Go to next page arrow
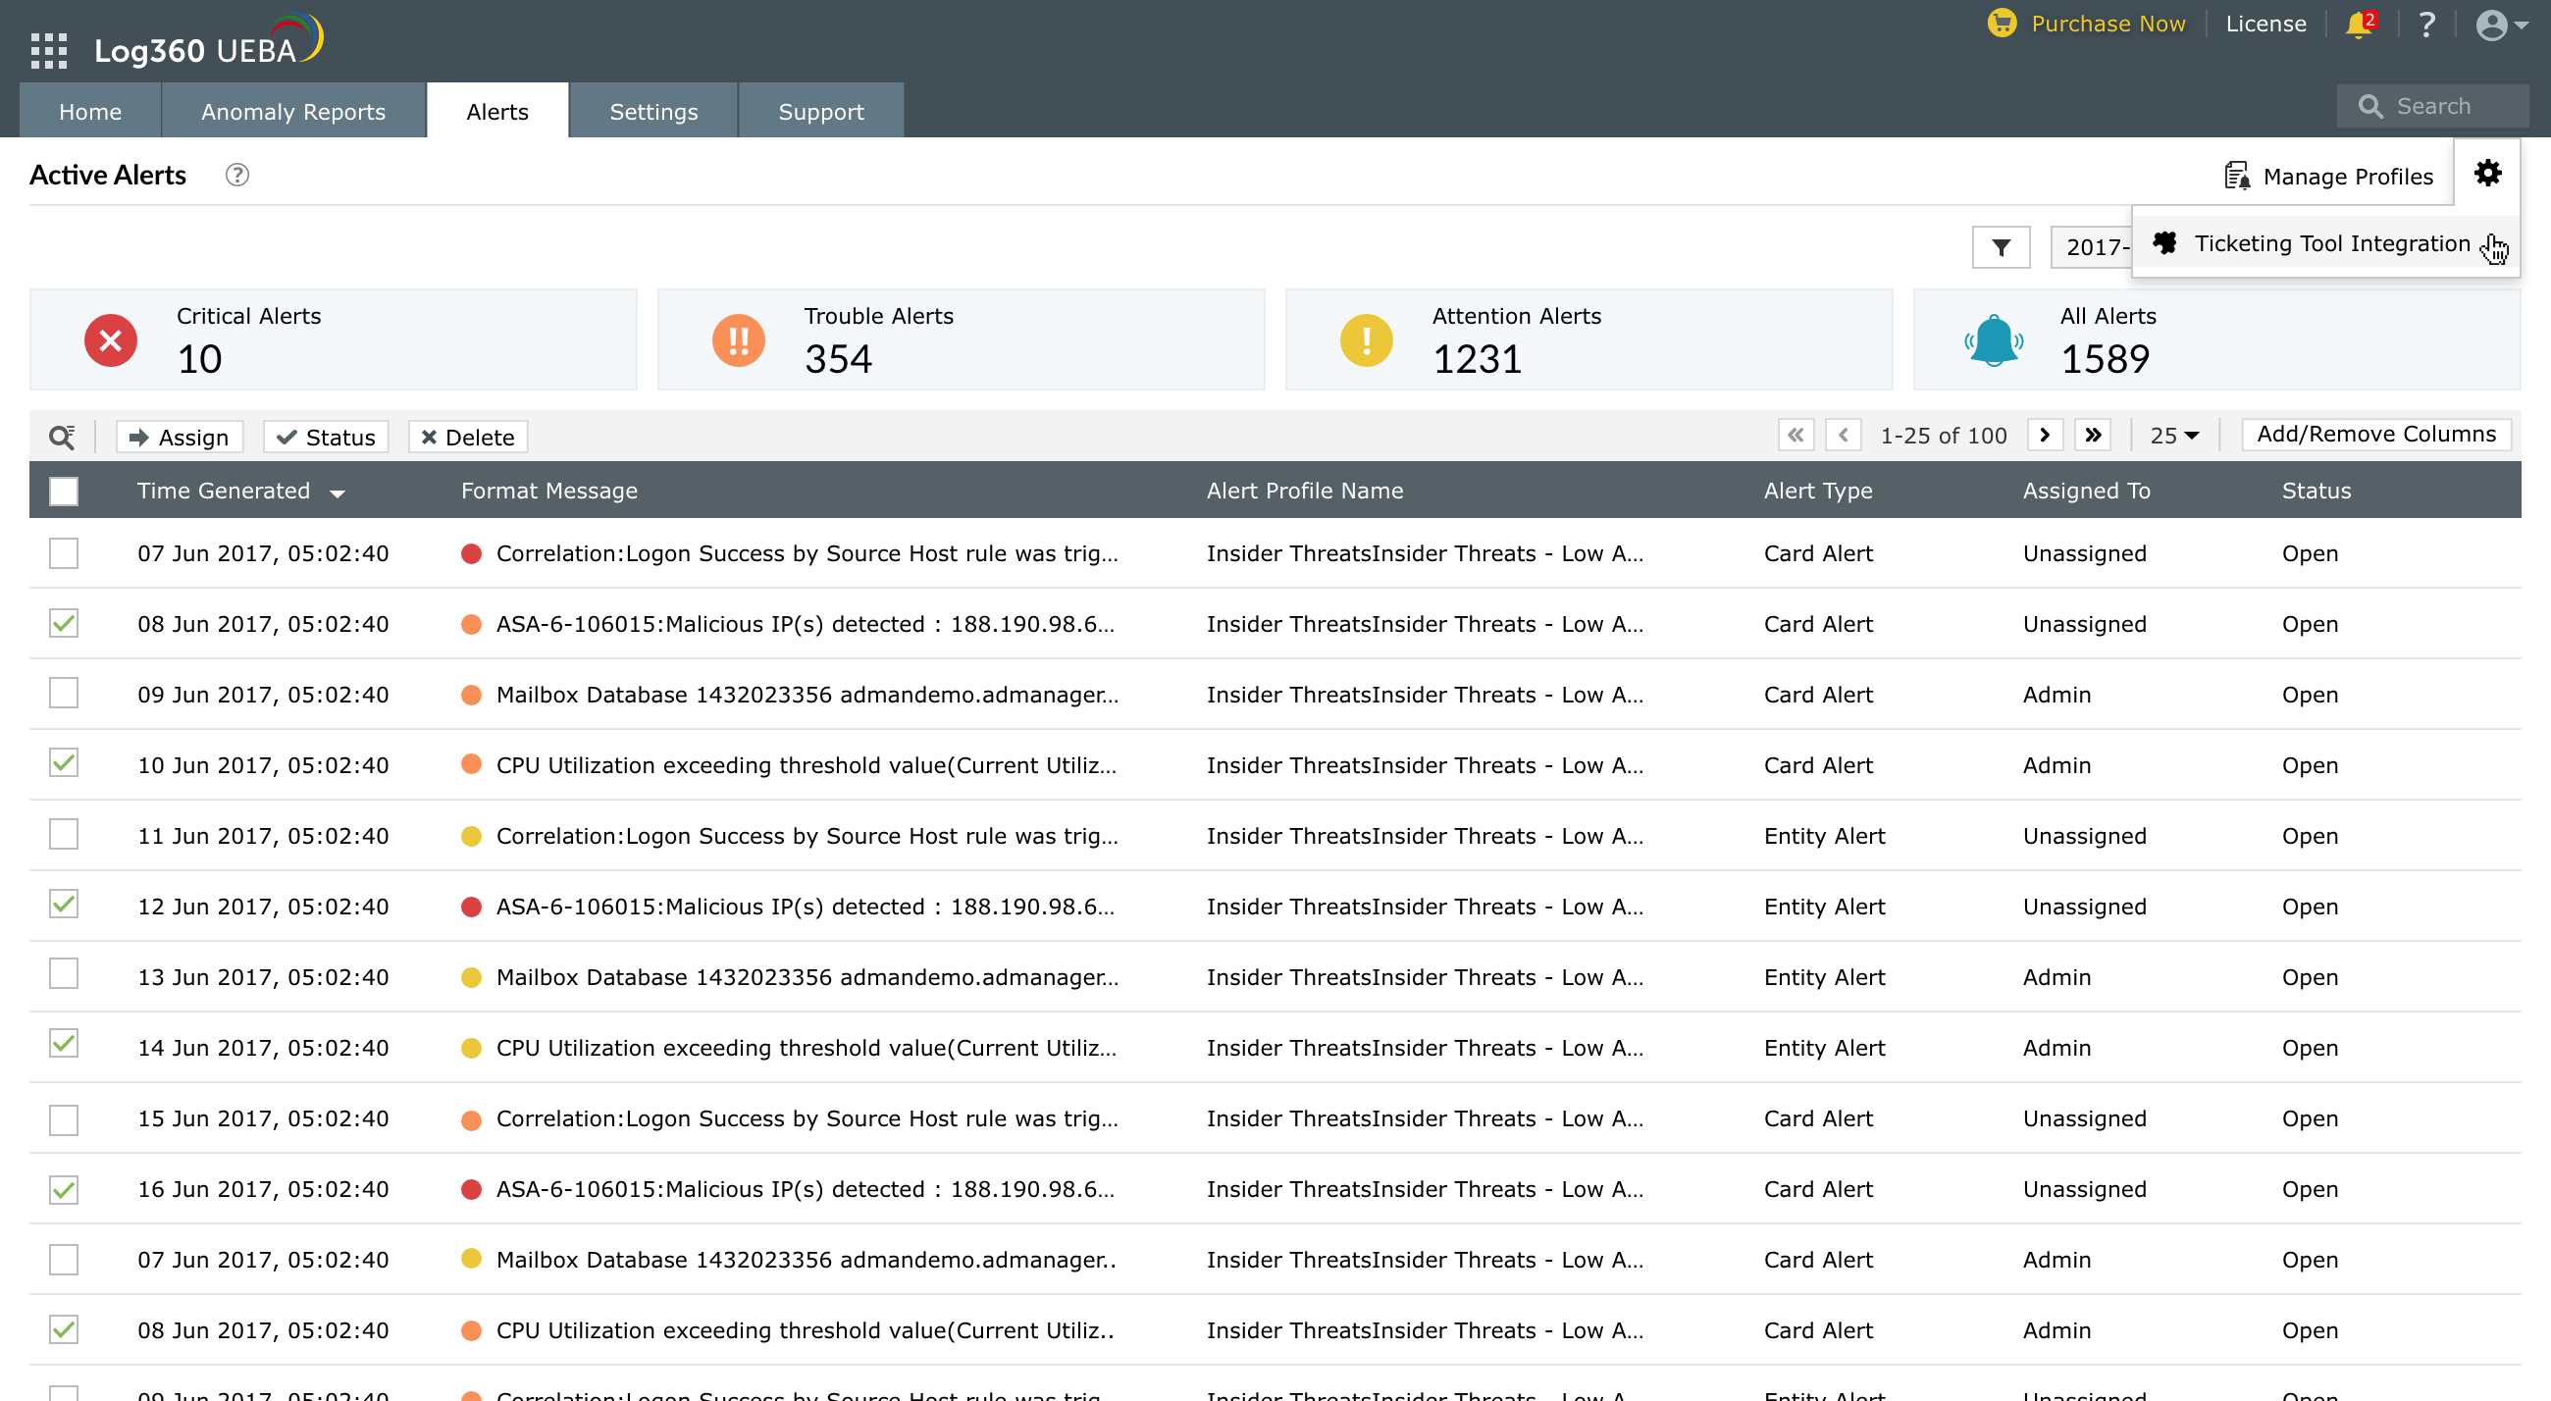2551x1401 pixels. click(x=2045, y=435)
